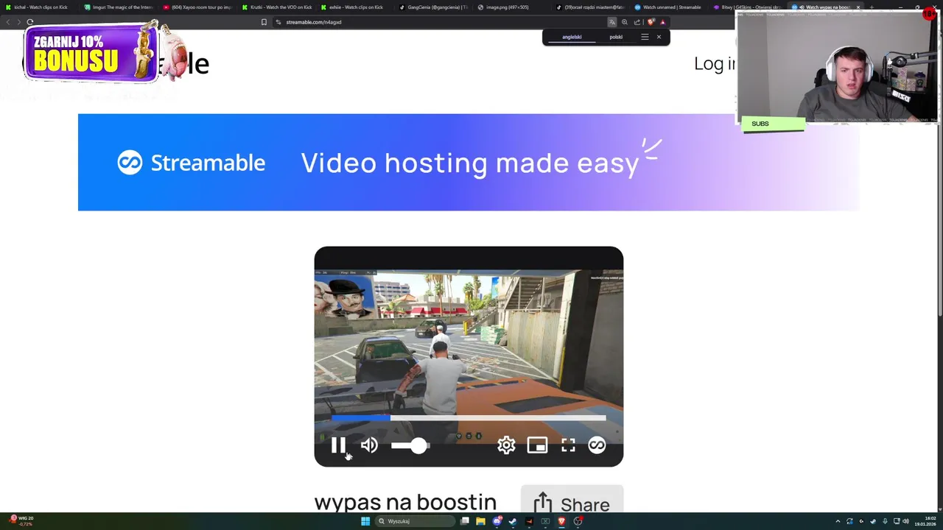
Task: Enable picture-in-picture mode
Action: click(537, 445)
